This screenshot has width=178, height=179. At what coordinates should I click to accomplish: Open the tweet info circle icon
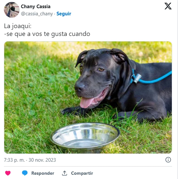coord(168,160)
